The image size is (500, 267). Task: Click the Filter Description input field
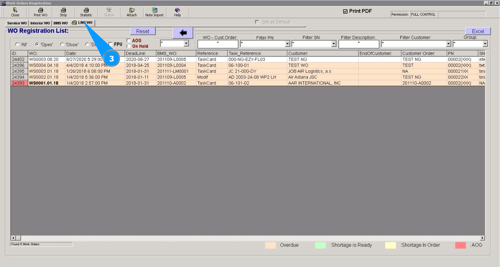click(x=359, y=44)
